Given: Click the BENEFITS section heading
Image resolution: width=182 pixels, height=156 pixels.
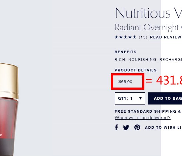Looking at the screenshot, I should [x=126, y=52].
